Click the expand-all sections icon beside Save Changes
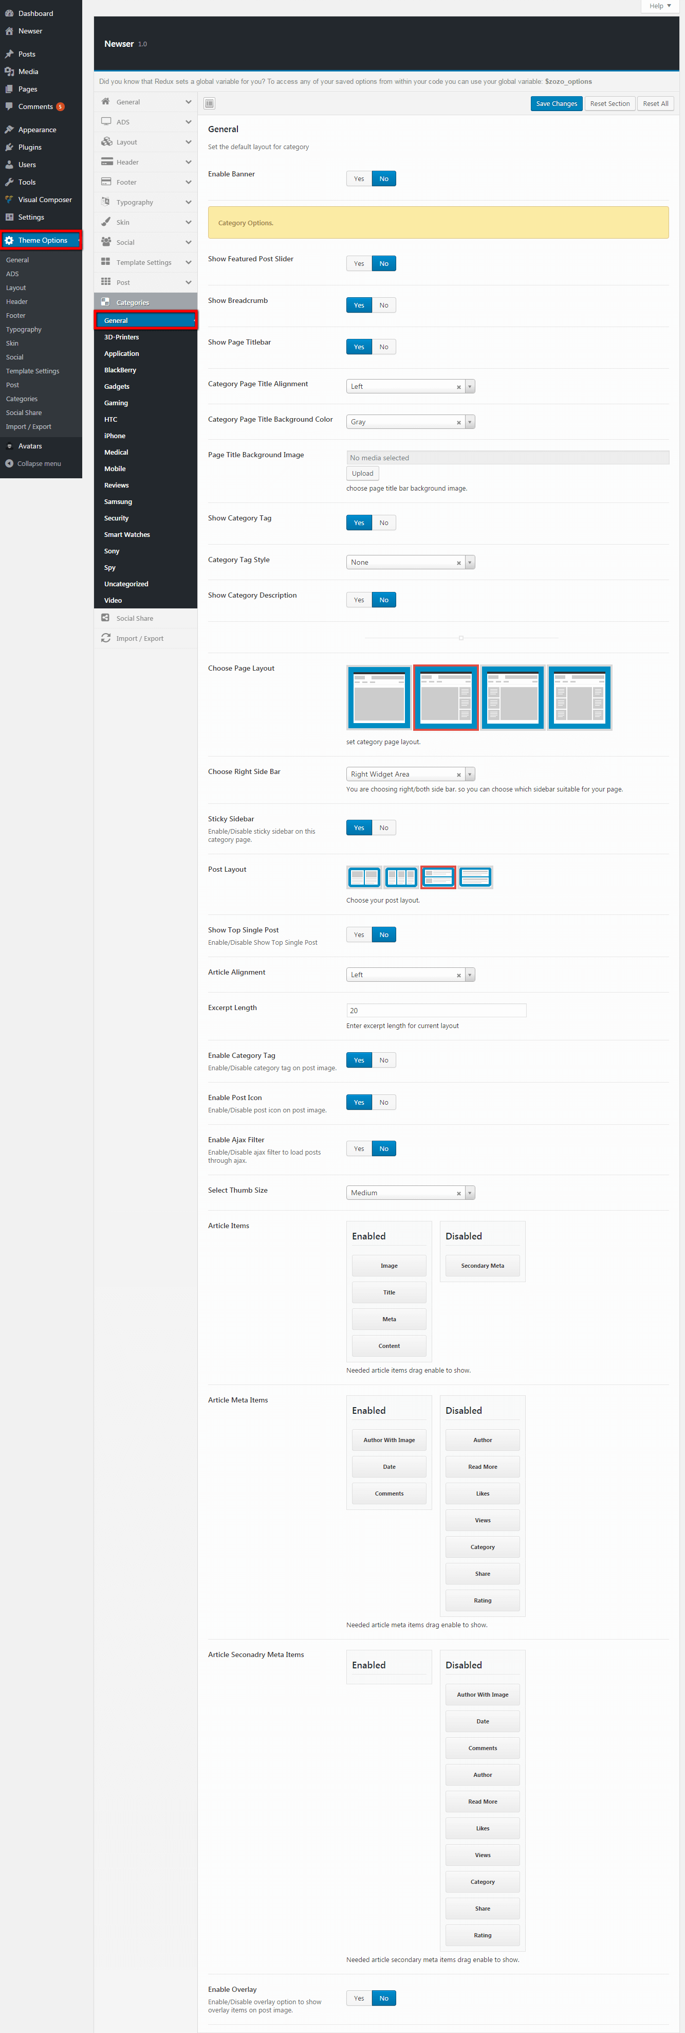 pyautogui.click(x=209, y=103)
